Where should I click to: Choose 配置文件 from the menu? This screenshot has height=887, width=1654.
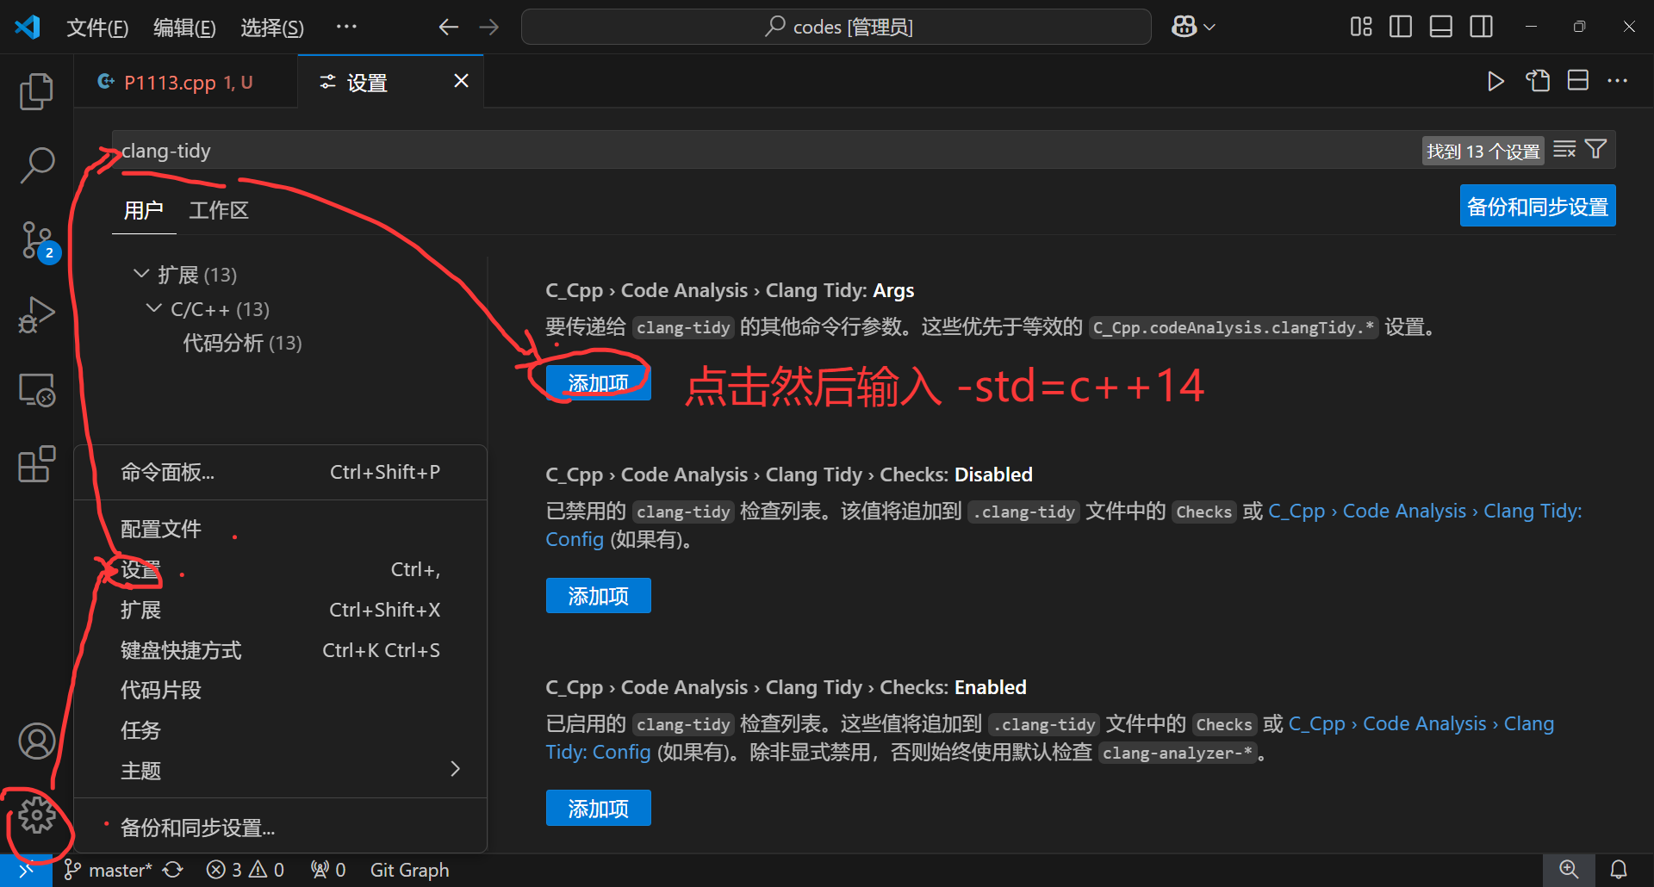(x=280, y=529)
